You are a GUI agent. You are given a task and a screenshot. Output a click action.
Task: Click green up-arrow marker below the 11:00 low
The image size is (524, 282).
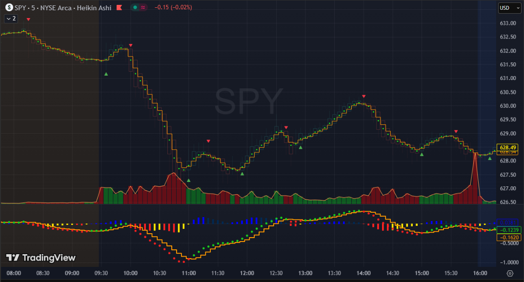(x=189, y=180)
